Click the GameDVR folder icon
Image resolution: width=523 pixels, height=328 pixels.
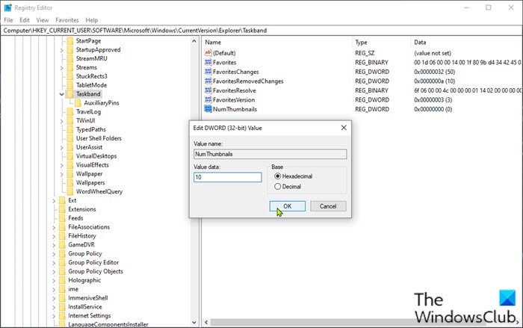pyautogui.click(x=61, y=244)
